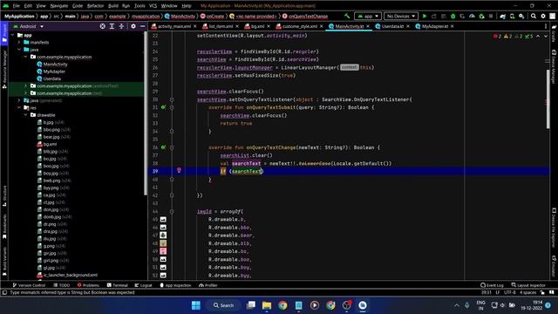This screenshot has width=558, height=314.
Task: Collapse the app module tree node
Action: point(13,35)
